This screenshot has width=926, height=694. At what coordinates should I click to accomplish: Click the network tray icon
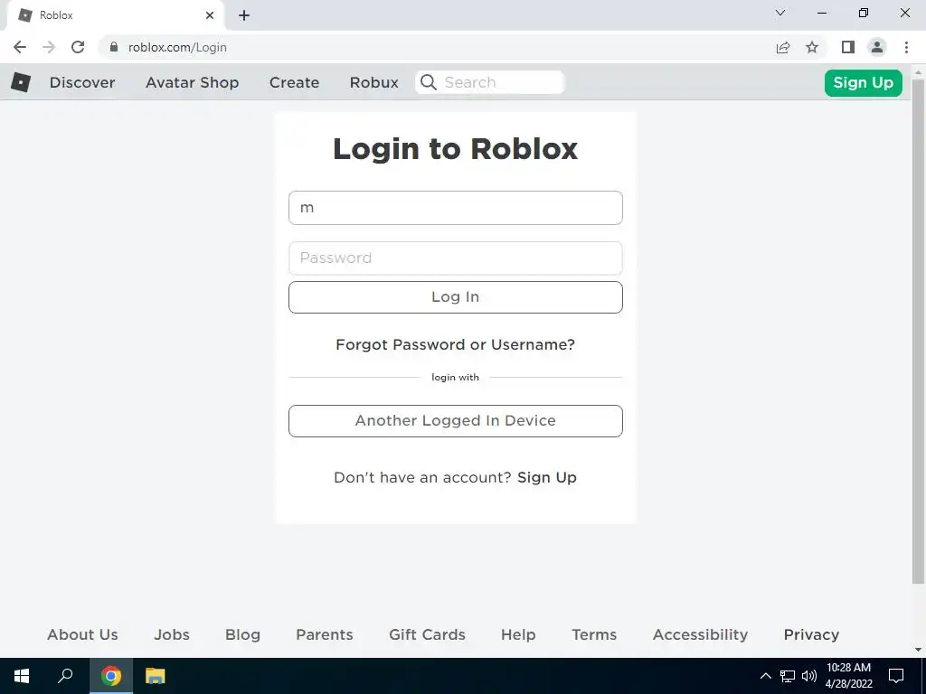tap(788, 676)
